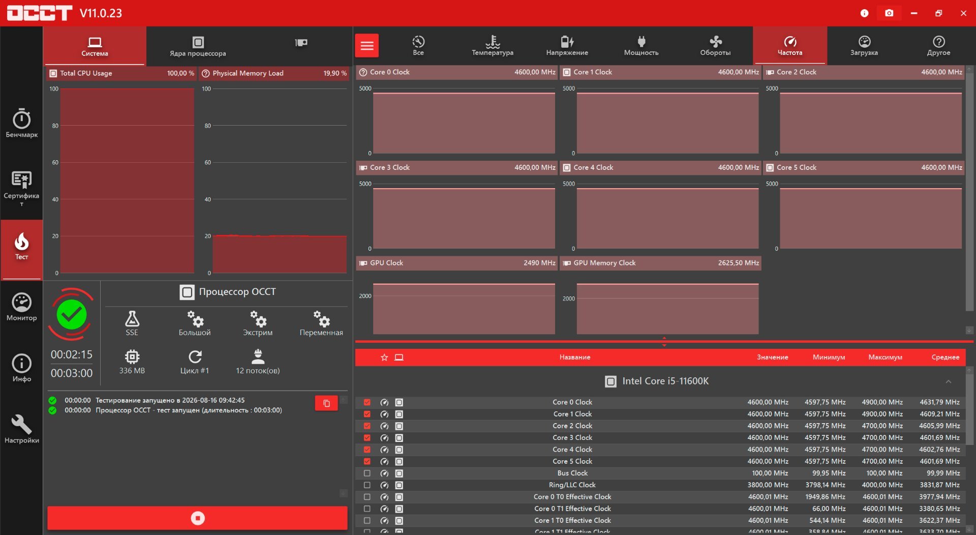Switch to the Система tab
The image size is (976, 535).
pyautogui.click(x=95, y=46)
